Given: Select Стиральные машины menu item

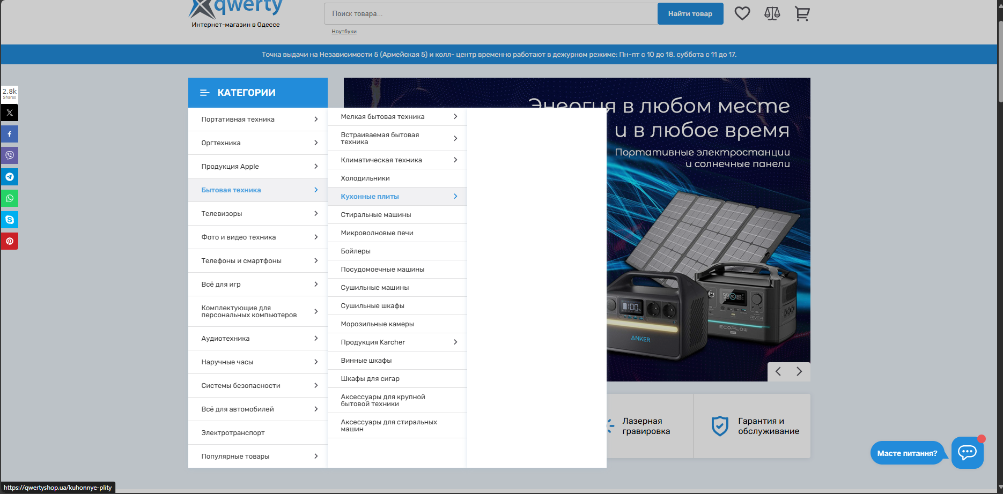Looking at the screenshot, I should [x=376, y=215].
